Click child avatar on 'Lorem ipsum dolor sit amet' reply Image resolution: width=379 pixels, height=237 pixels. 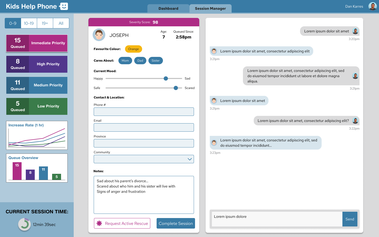point(214,101)
